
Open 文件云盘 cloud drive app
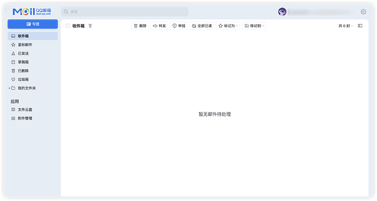pyautogui.click(x=33, y=110)
